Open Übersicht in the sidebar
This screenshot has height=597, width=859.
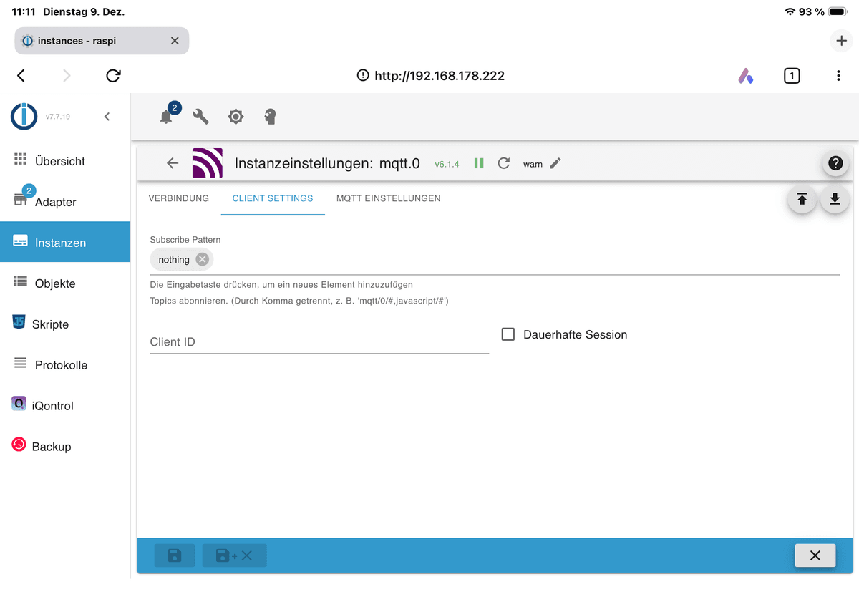(x=65, y=161)
